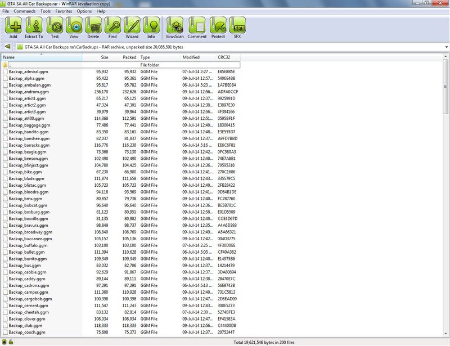Click the archive icon in address bar
The height and width of the screenshot is (346, 450).
click(20, 47)
